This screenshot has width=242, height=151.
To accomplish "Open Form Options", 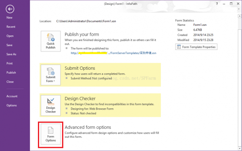I will pyautogui.click(x=51, y=134).
